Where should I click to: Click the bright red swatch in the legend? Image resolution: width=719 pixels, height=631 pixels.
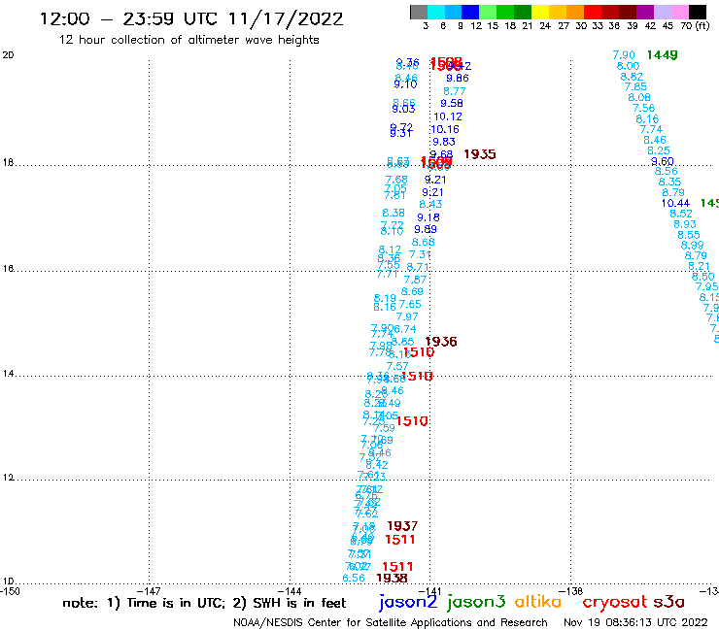(592, 12)
